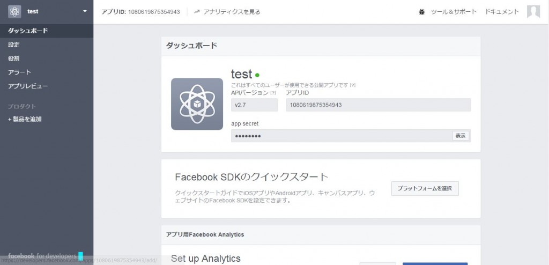
Task: Click the アプリ用Facebook Analytics header
Action: point(205,234)
